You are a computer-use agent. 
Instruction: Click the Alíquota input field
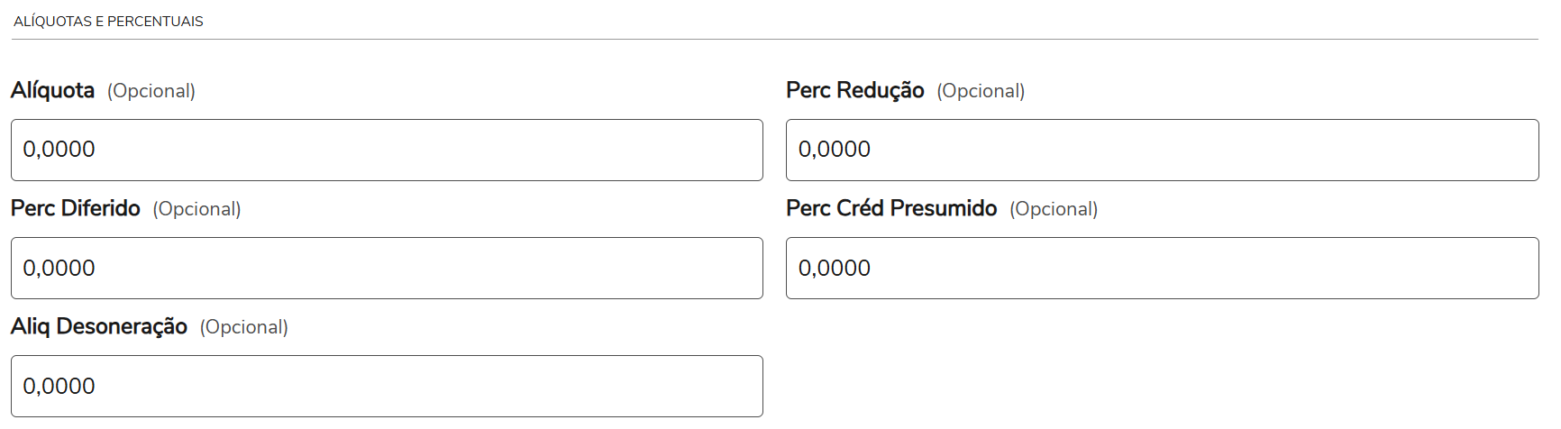click(387, 150)
